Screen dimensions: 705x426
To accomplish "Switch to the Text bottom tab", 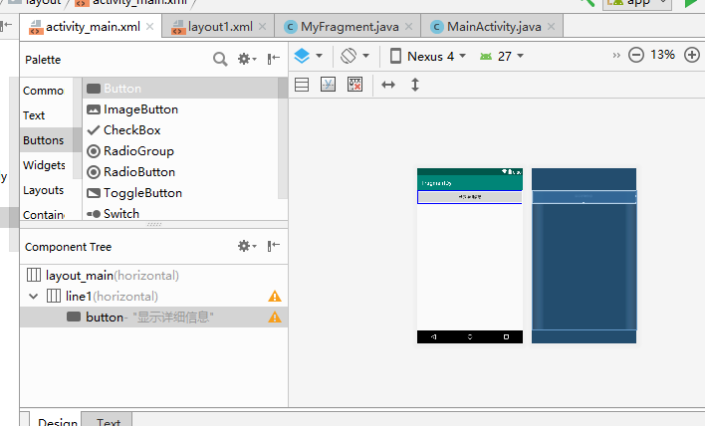I will 108,421.
